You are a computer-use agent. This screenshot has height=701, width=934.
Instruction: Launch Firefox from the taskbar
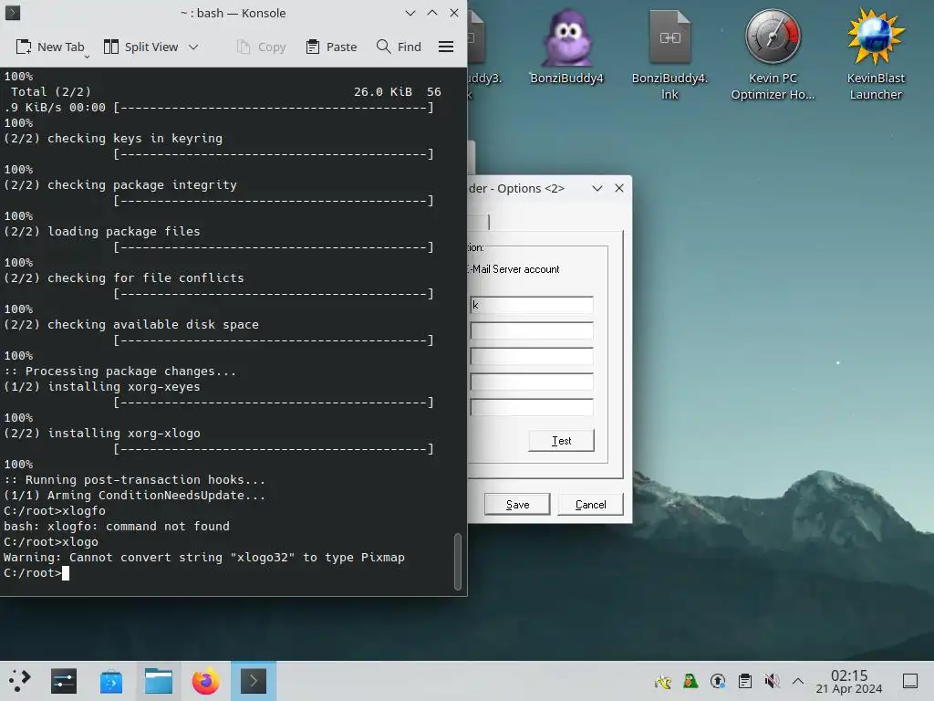[x=205, y=681]
